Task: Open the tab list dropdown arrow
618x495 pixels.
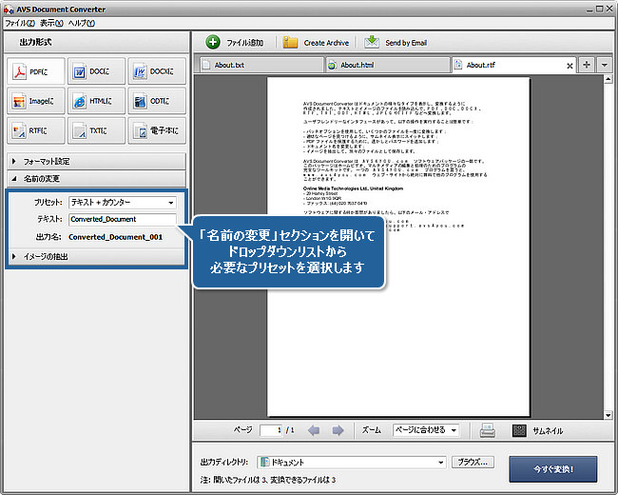Action: (x=605, y=65)
